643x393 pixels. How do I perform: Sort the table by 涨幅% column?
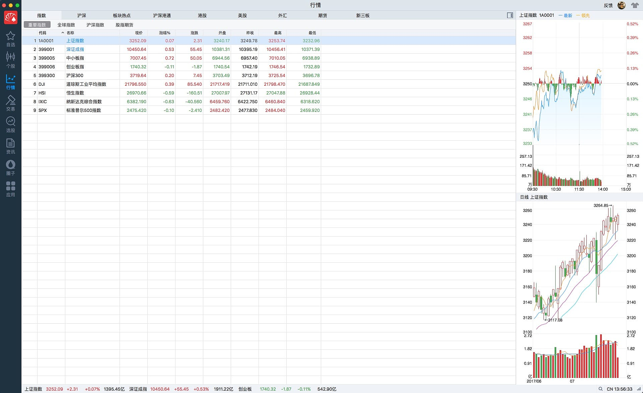[164, 33]
